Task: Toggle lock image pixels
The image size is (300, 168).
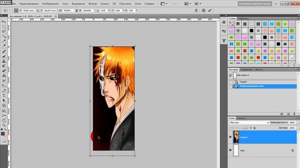Action: 247,128
